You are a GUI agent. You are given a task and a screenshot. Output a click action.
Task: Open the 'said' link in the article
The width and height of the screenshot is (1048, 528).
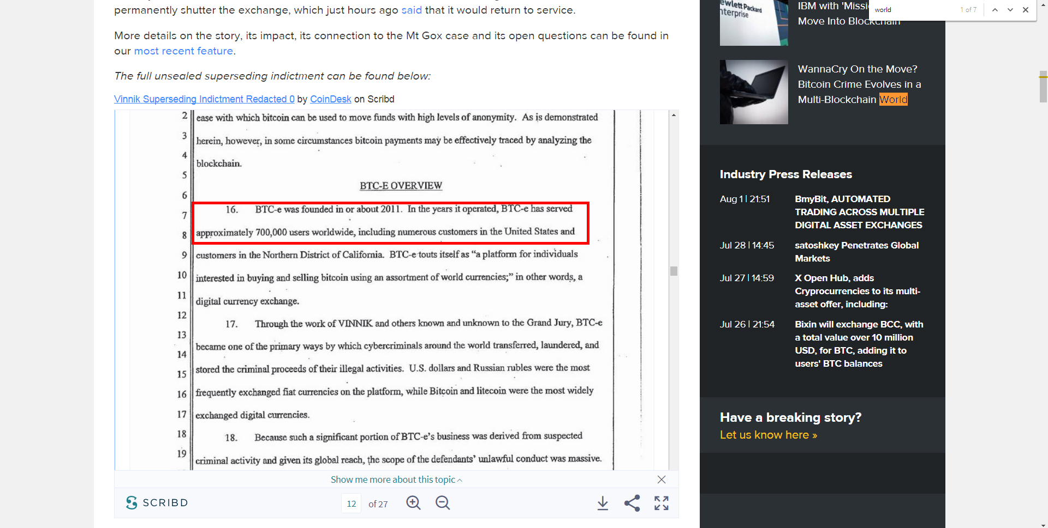tap(412, 10)
